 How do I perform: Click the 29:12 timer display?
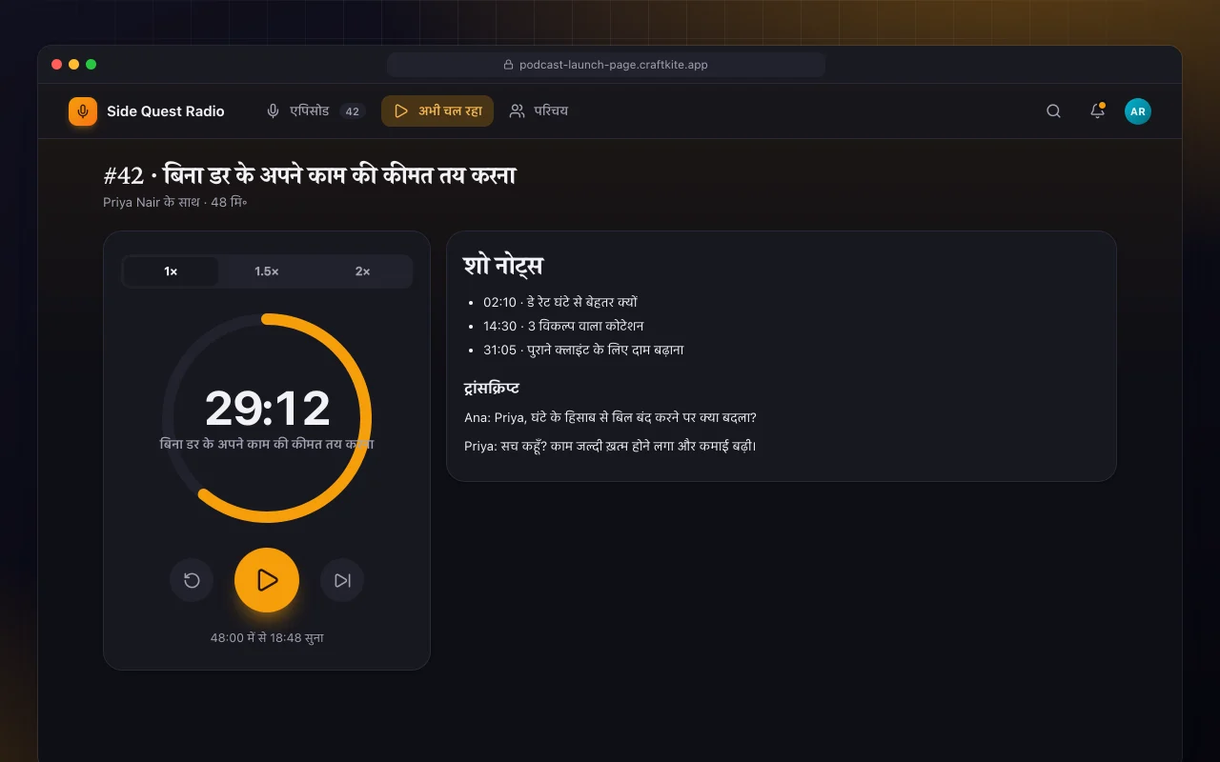click(267, 409)
